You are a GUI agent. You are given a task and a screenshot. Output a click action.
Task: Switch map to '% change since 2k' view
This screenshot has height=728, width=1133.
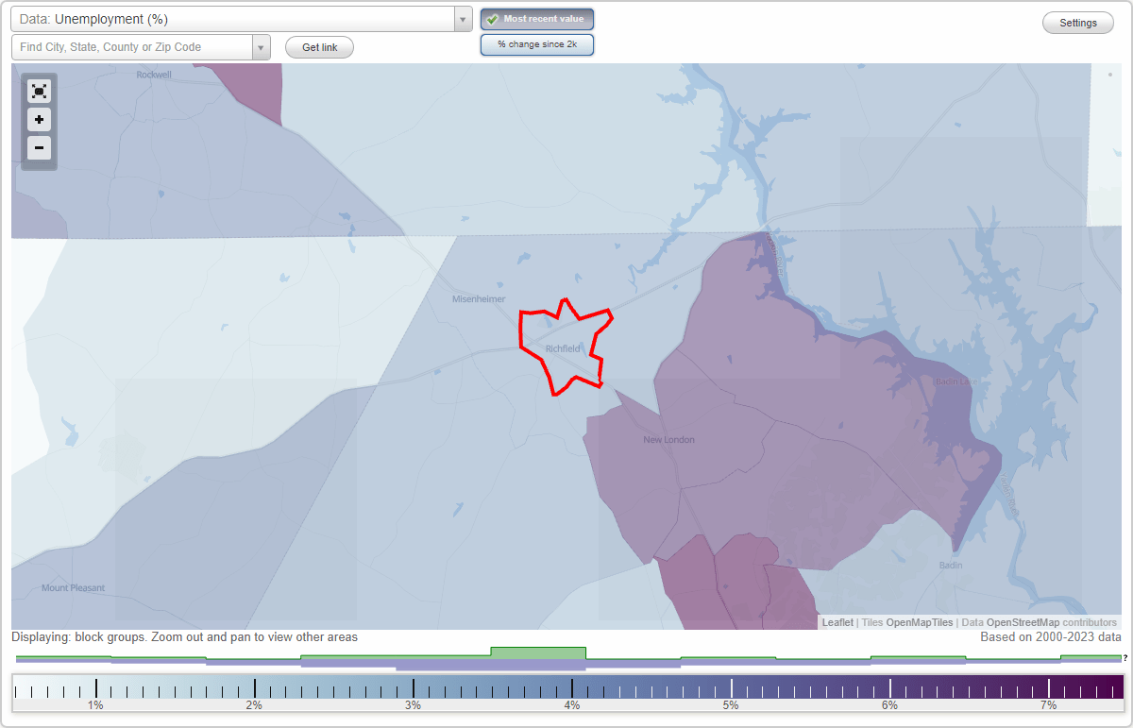pos(537,44)
